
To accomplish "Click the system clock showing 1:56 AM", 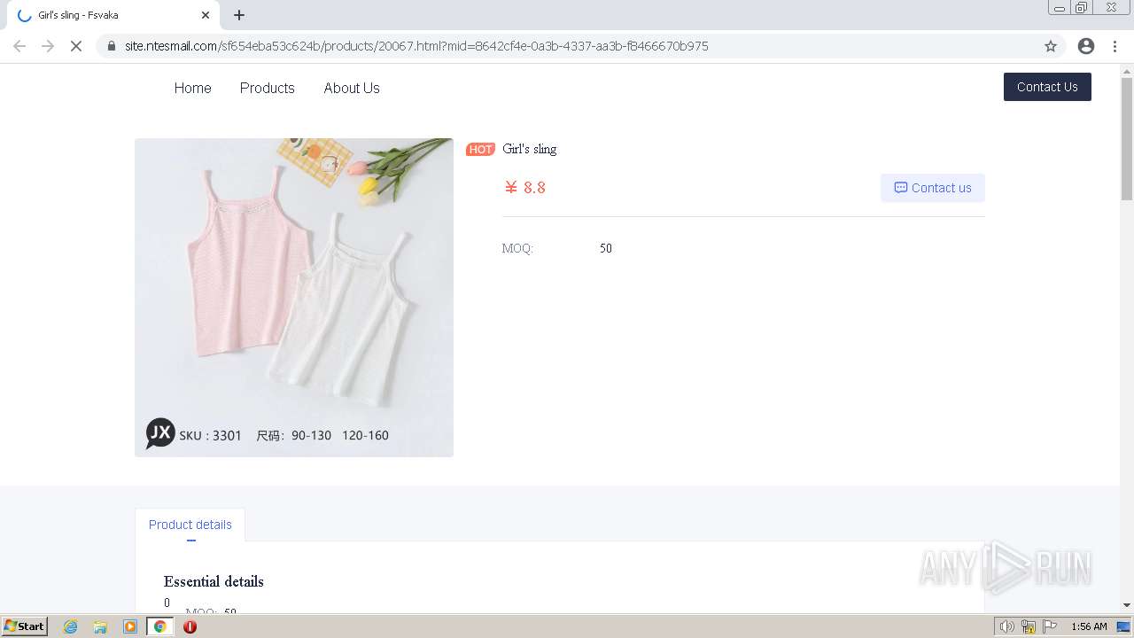I will tap(1089, 626).
